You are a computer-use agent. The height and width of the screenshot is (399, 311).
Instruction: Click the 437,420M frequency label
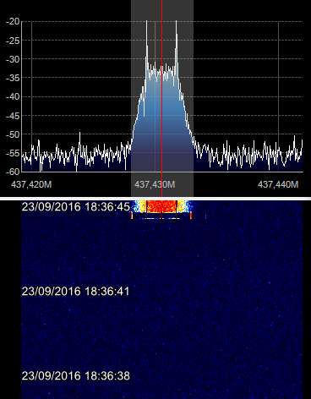31,184
